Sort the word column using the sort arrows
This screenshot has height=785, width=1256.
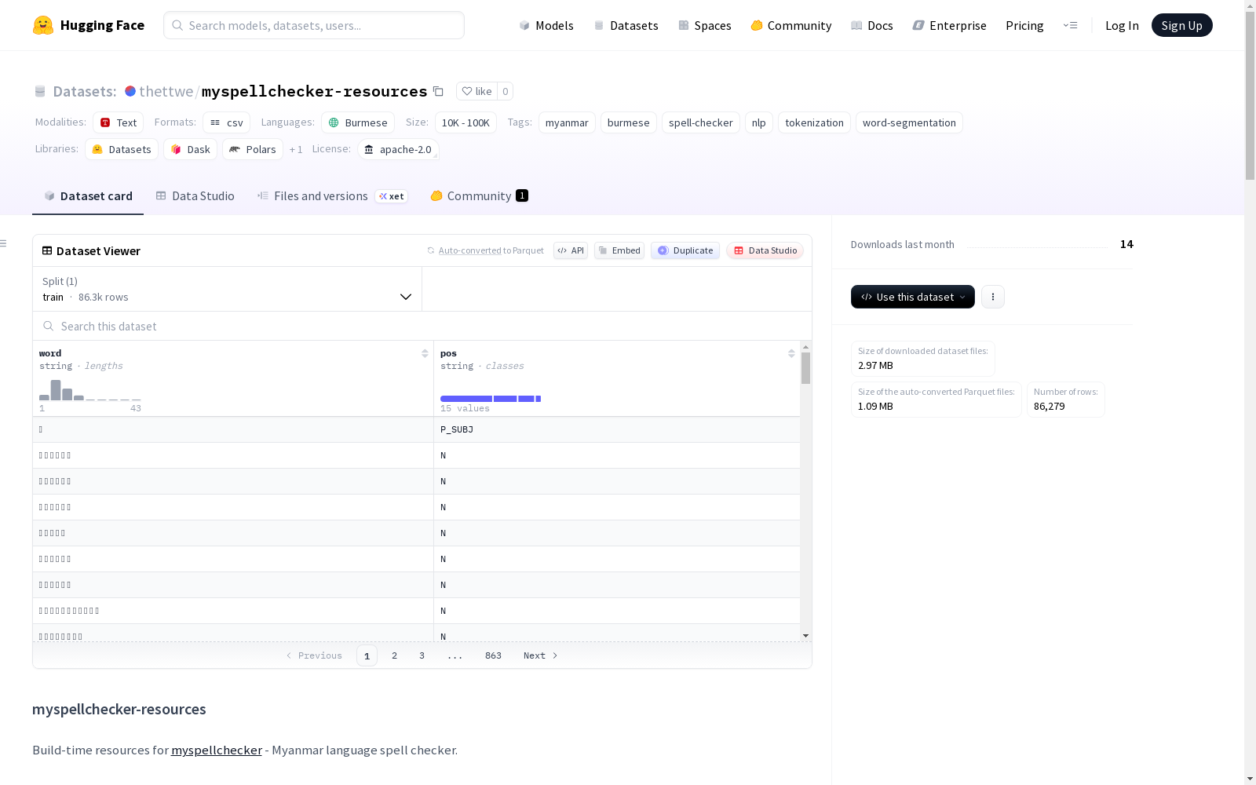425,353
